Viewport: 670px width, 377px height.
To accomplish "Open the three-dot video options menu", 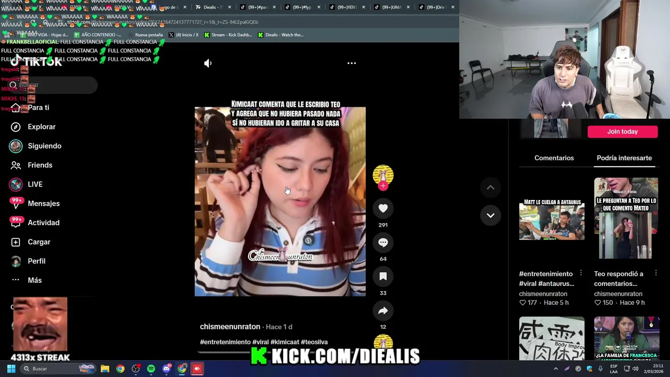I will tap(352, 63).
